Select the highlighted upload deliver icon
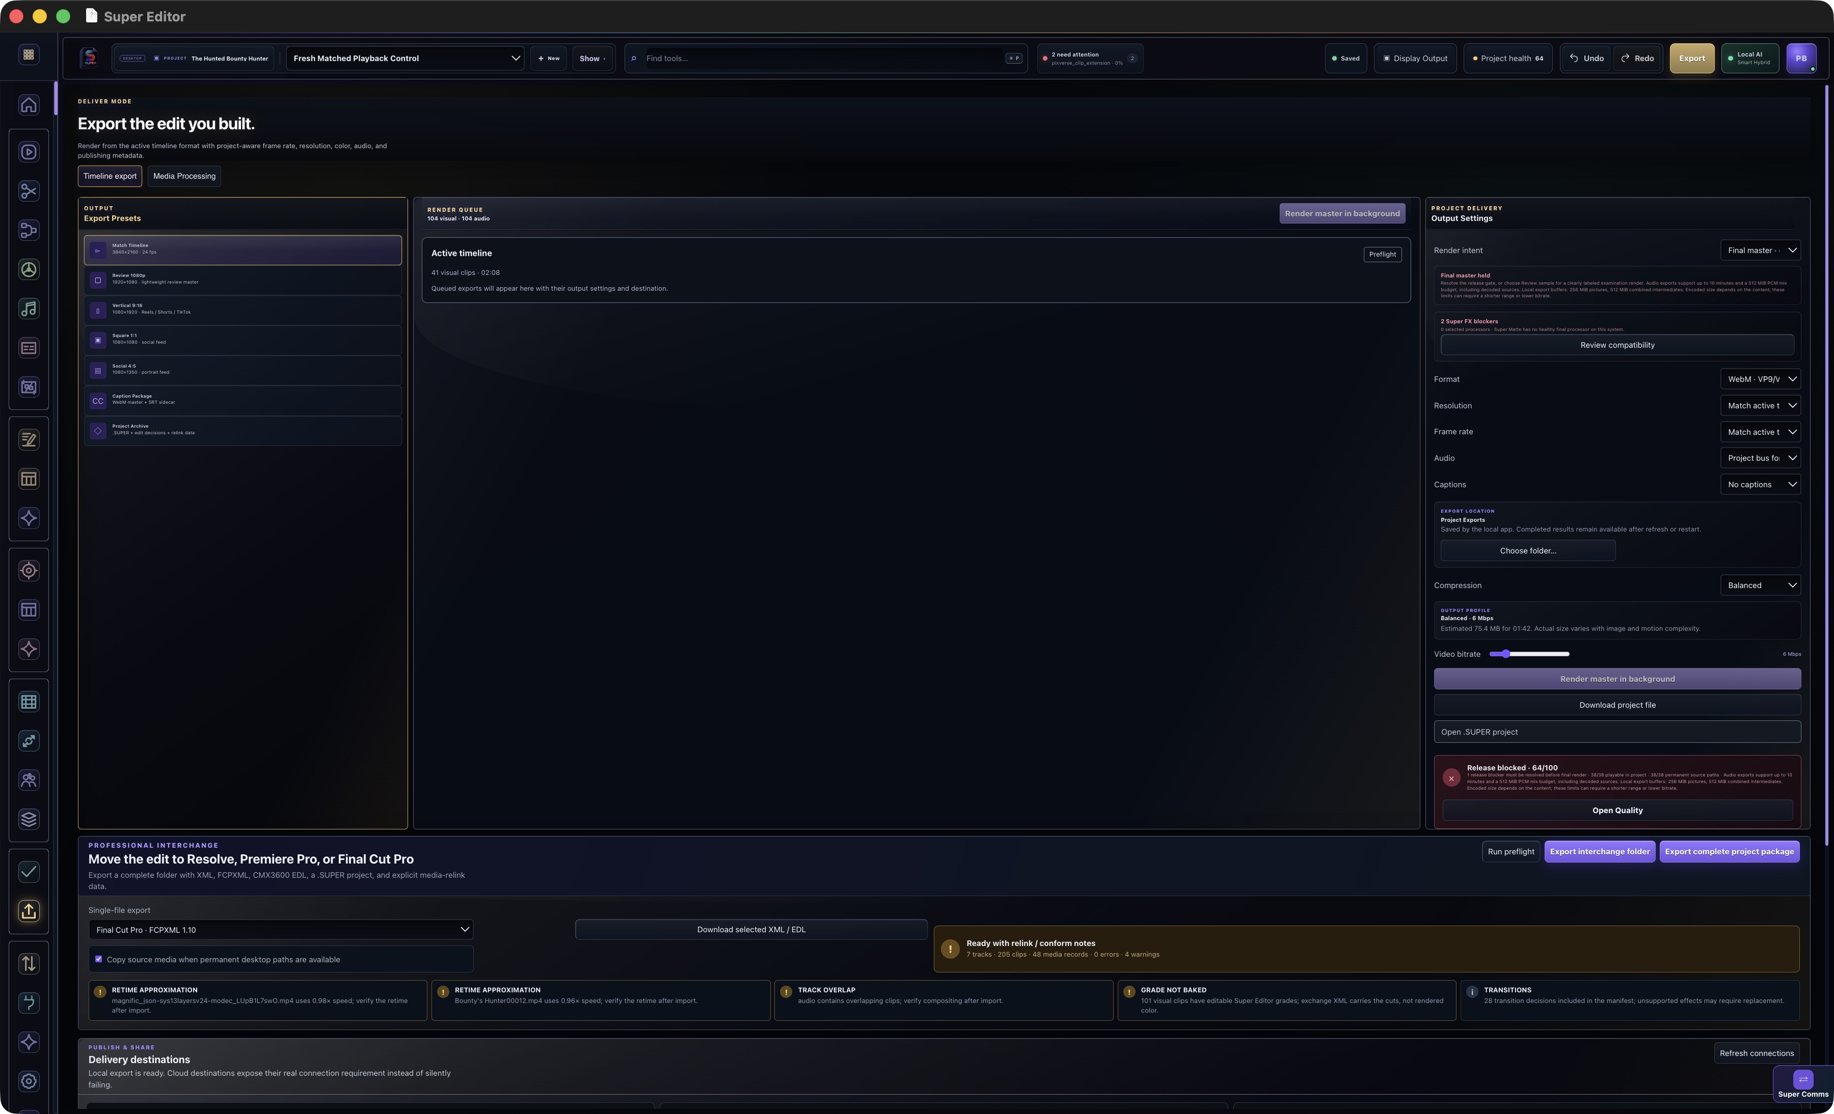1834x1114 pixels. point(29,911)
